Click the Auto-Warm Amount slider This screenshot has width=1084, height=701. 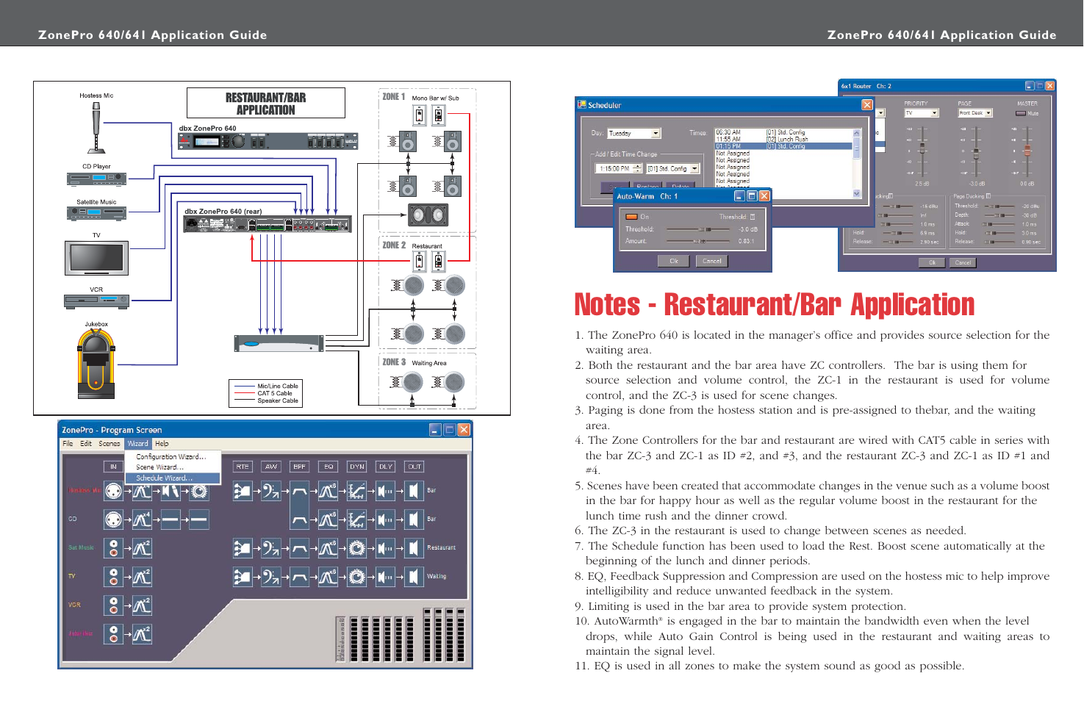[697, 241]
